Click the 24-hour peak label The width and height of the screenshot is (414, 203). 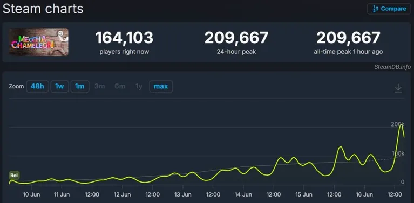[x=236, y=52]
